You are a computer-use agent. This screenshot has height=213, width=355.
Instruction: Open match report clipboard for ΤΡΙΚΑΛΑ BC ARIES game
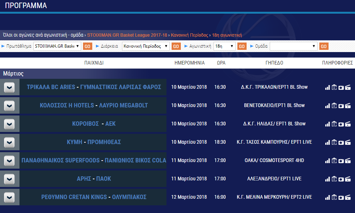tap(334, 87)
